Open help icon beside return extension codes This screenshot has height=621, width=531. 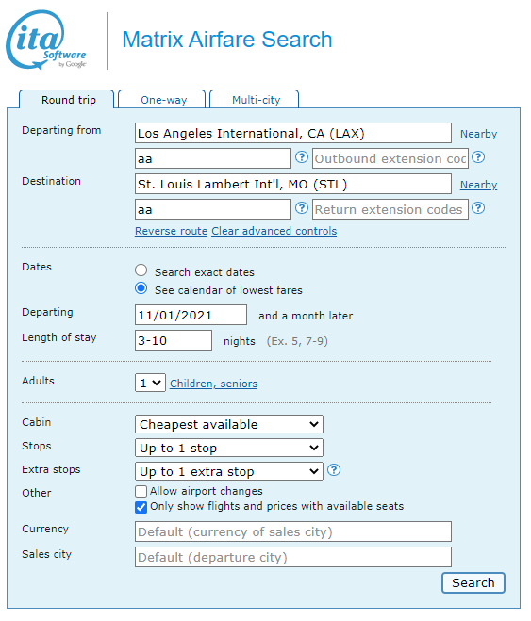478,208
